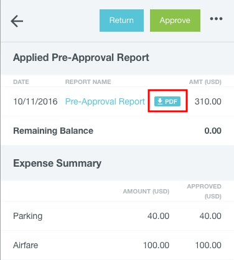Click the AMOUNT (USD) column header
This screenshot has height=260, width=234.
click(x=146, y=191)
